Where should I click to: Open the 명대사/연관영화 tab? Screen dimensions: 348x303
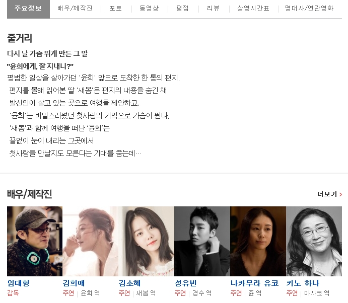[x=309, y=9]
